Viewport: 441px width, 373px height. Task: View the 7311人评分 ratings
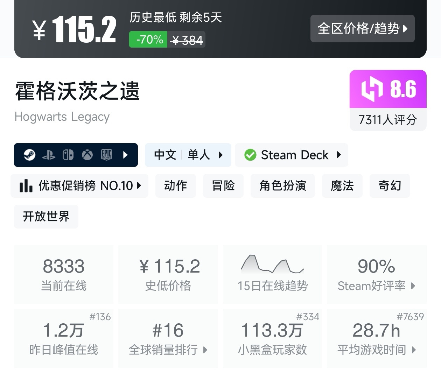388,120
